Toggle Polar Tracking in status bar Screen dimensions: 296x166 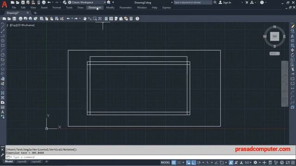[x=199, y=162]
